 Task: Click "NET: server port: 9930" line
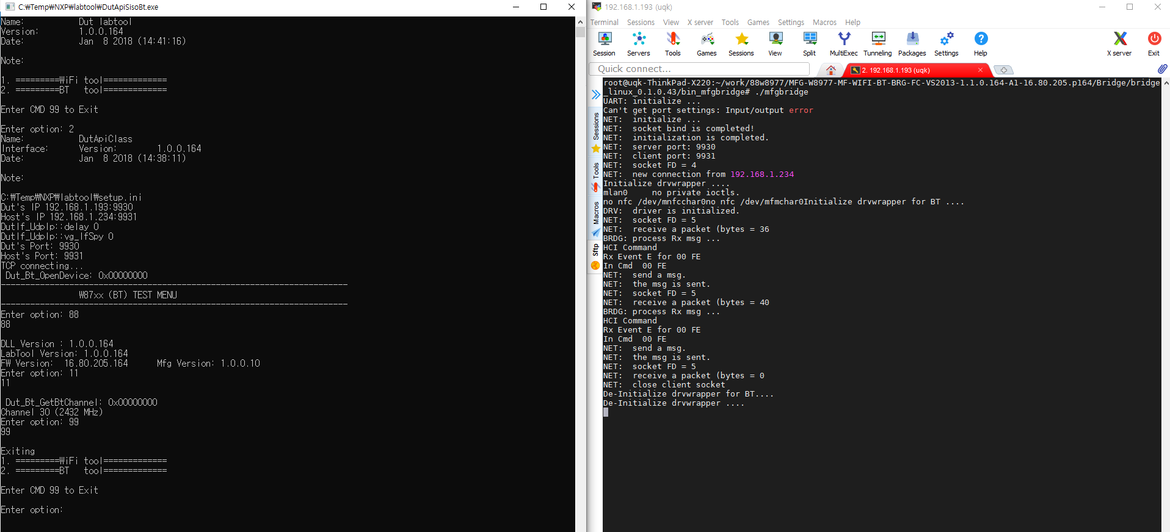[x=659, y=147]
